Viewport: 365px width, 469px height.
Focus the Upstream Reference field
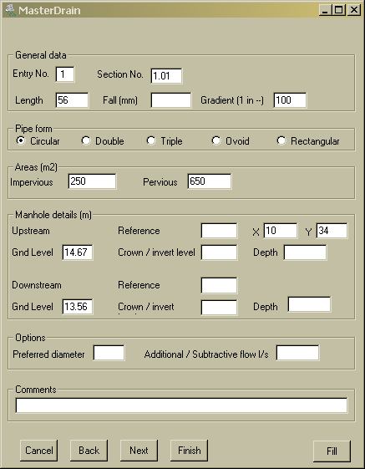[219, 231]
